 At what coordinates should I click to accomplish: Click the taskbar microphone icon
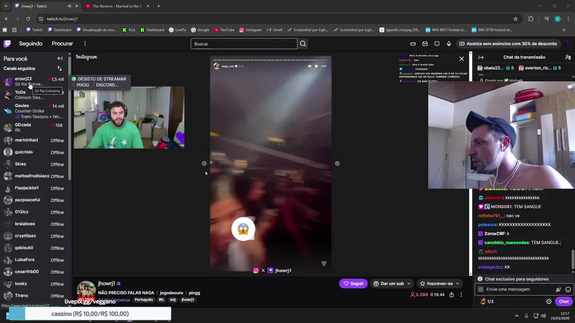click(526, 315)
